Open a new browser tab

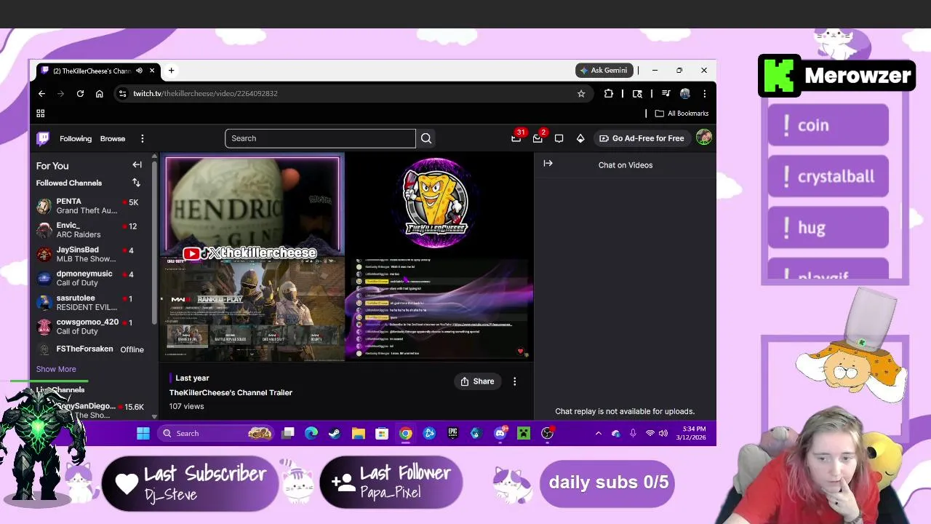coord(171,71)
